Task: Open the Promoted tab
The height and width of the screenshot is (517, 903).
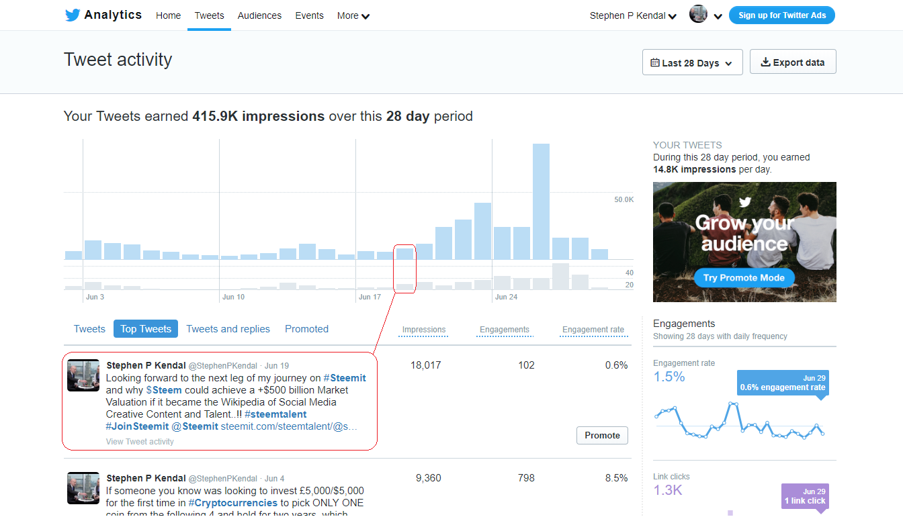Action: 306,329
